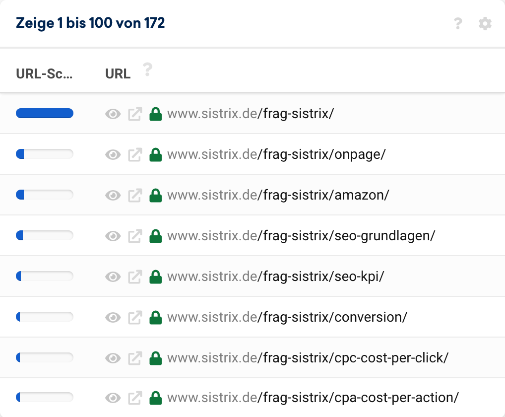This screenshot has height=417, width=505.
Task: Click the help question mark in header
Action: click(458, 23)
